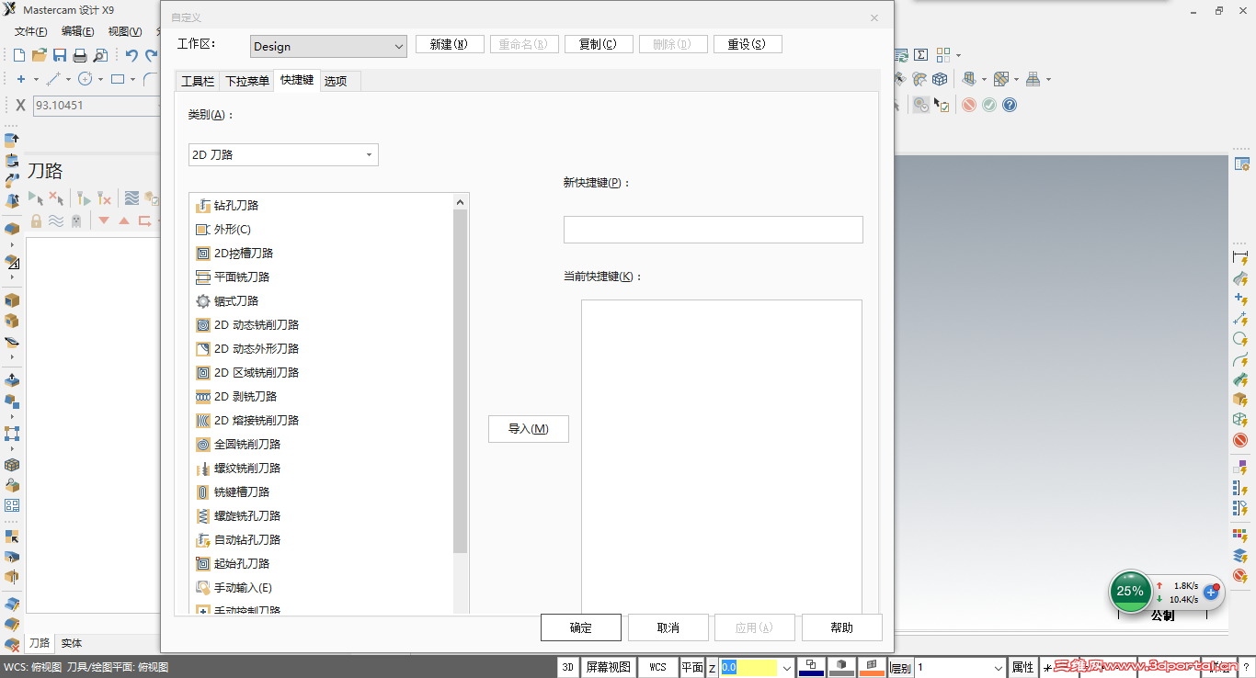The height and width of the screenshot is (678, 1256).
Task: Expand the four-squares view layout dropdown arrow
Action: point(958,55)
